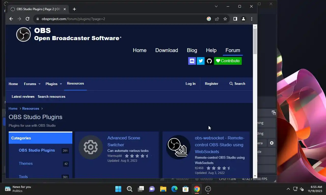Screen dimensions: 326x195
Task: Open the obs-websocket plugin page
Action: (x=220, y=145)
